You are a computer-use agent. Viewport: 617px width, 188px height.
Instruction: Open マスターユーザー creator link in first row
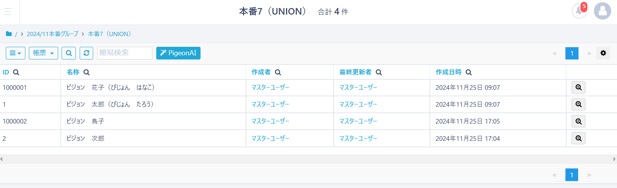coord(270,87)
